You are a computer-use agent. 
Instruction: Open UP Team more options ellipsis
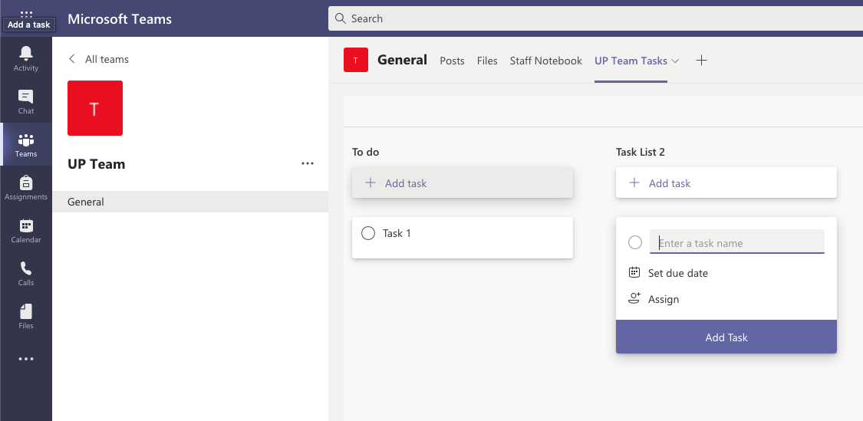(x=308, y=163)
